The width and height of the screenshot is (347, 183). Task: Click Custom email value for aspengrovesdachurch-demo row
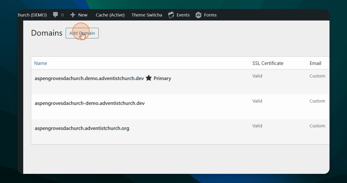[317, 101]
